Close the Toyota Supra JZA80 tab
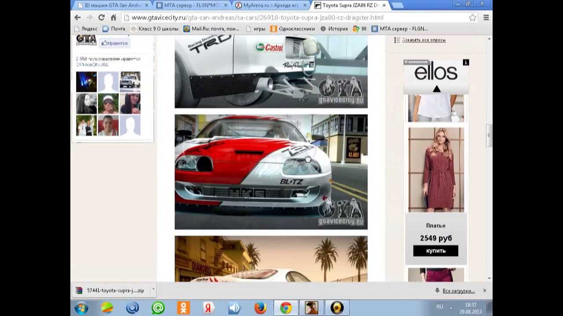The height and width of the screenshot is (316, 563). 384,5
